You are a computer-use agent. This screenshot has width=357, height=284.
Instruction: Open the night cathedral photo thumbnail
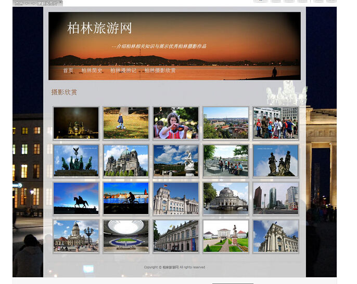(76, 123)
